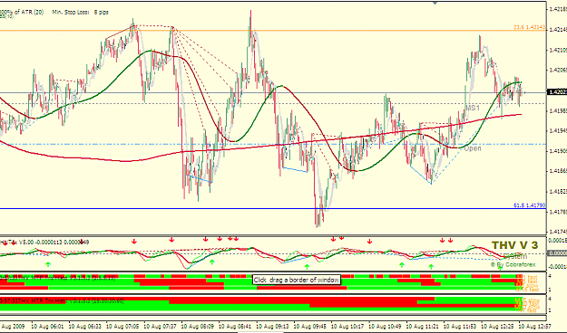Click the 'THV V 3' system title
Image resolution: width=567 pixels, height=333 pixels.
point(514,245)
